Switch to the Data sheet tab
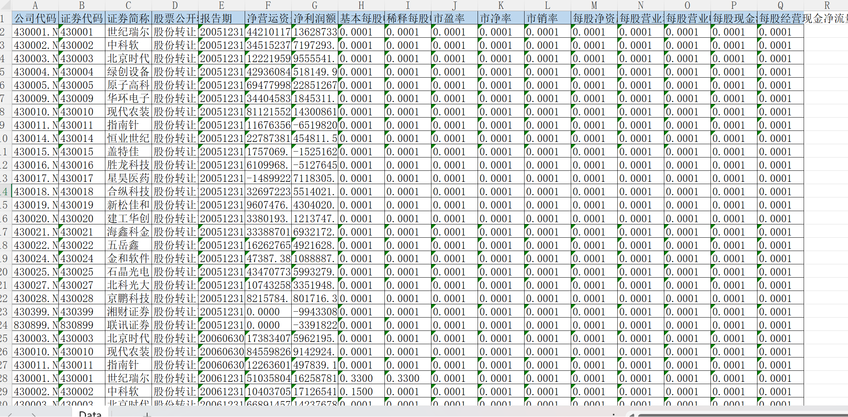 [90, 414]
